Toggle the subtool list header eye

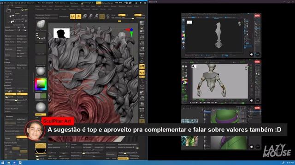[x=26, y=10]
